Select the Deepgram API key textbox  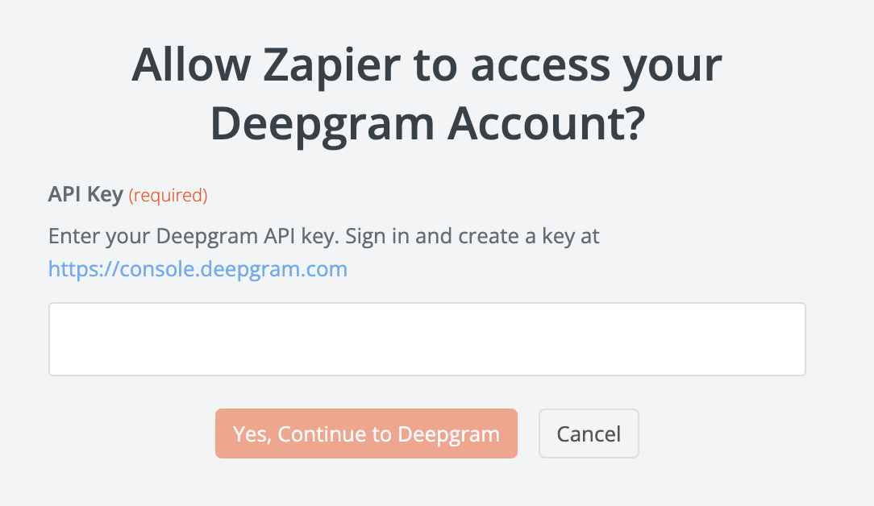coord(427,339)
